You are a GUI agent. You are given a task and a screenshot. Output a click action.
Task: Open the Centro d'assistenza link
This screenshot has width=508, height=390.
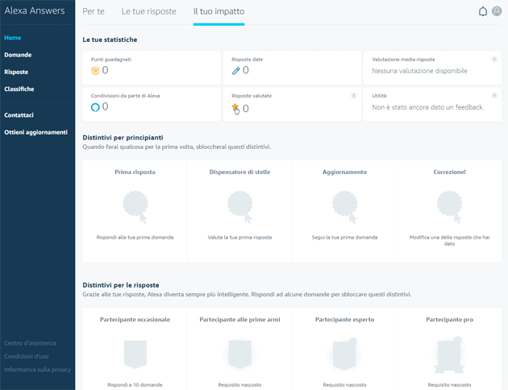tap(31, 343)
